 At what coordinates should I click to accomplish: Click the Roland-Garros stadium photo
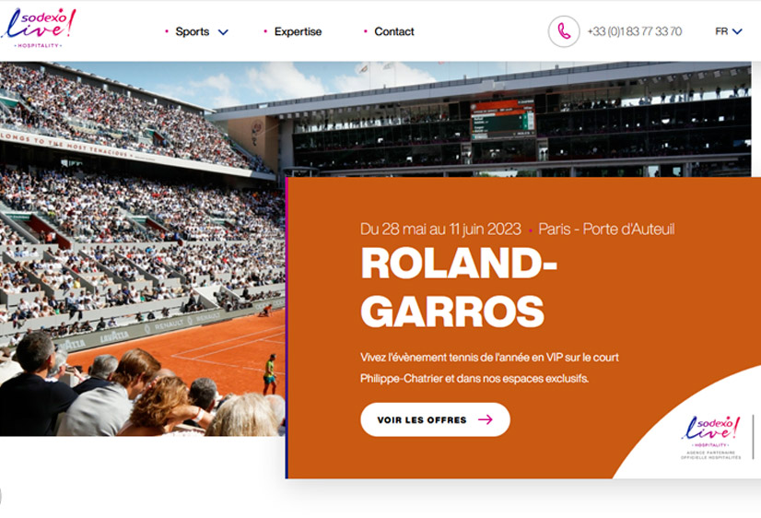[143, 249]
